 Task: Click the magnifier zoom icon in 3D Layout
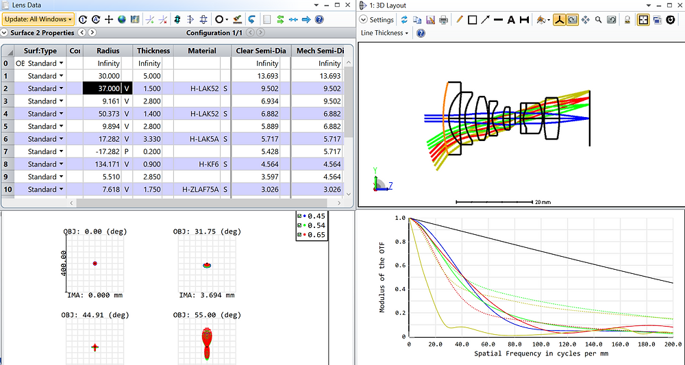click(x=599, y=20)
